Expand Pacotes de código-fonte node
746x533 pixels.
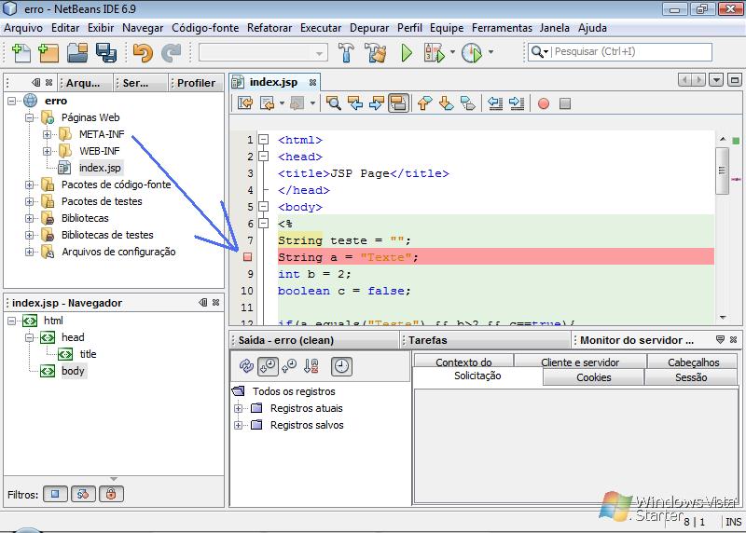(30, 184)
